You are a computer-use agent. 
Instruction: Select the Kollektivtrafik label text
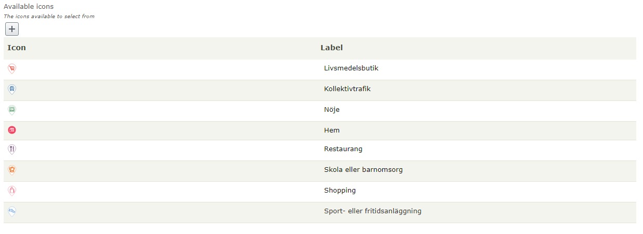(x=347, y=89)
